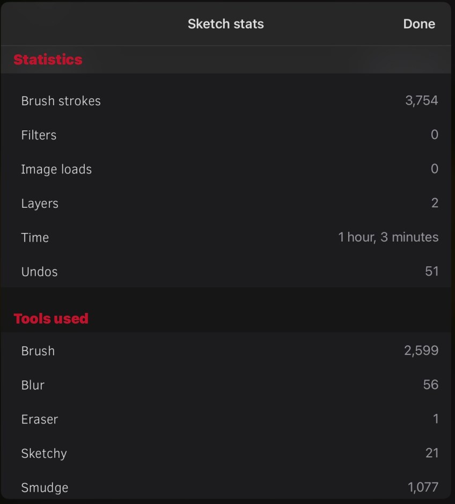The image size is (455, 504).
Task: Select the Blur tool row label
Action: coord(33,385)
